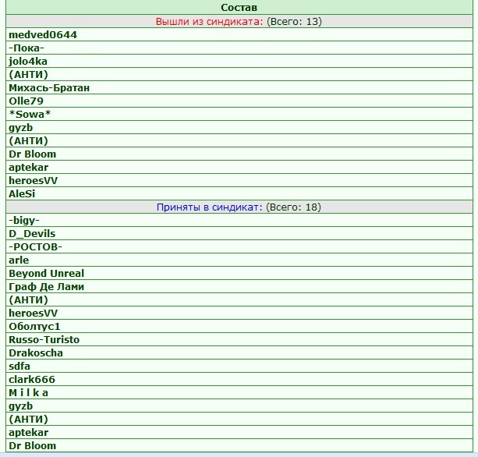Viewport: 478px width, 457px height.
Task: Open jolo4ka player link
Action: [x=28, y=62]
